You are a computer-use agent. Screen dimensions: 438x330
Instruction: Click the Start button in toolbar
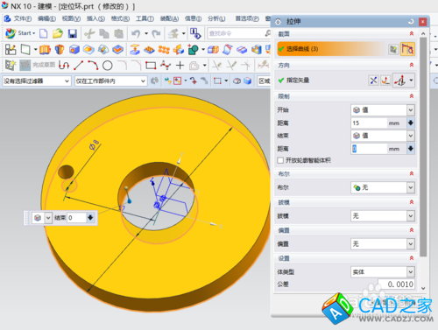[x=20, y=33]
